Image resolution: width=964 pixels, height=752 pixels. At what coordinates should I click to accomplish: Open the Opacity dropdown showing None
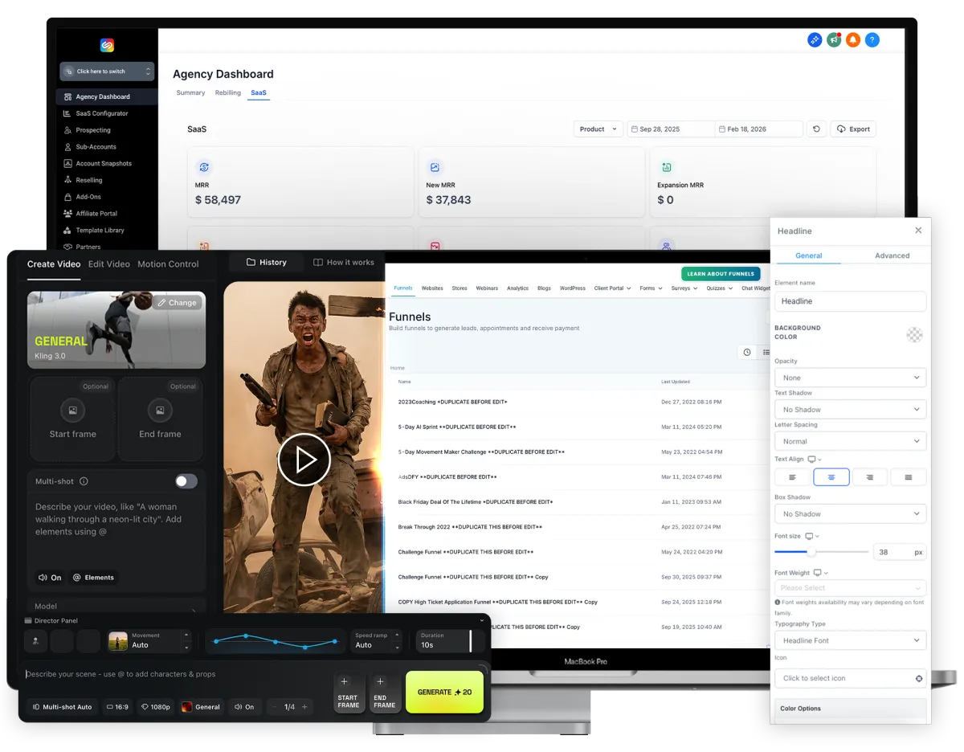tap(850, 378)
